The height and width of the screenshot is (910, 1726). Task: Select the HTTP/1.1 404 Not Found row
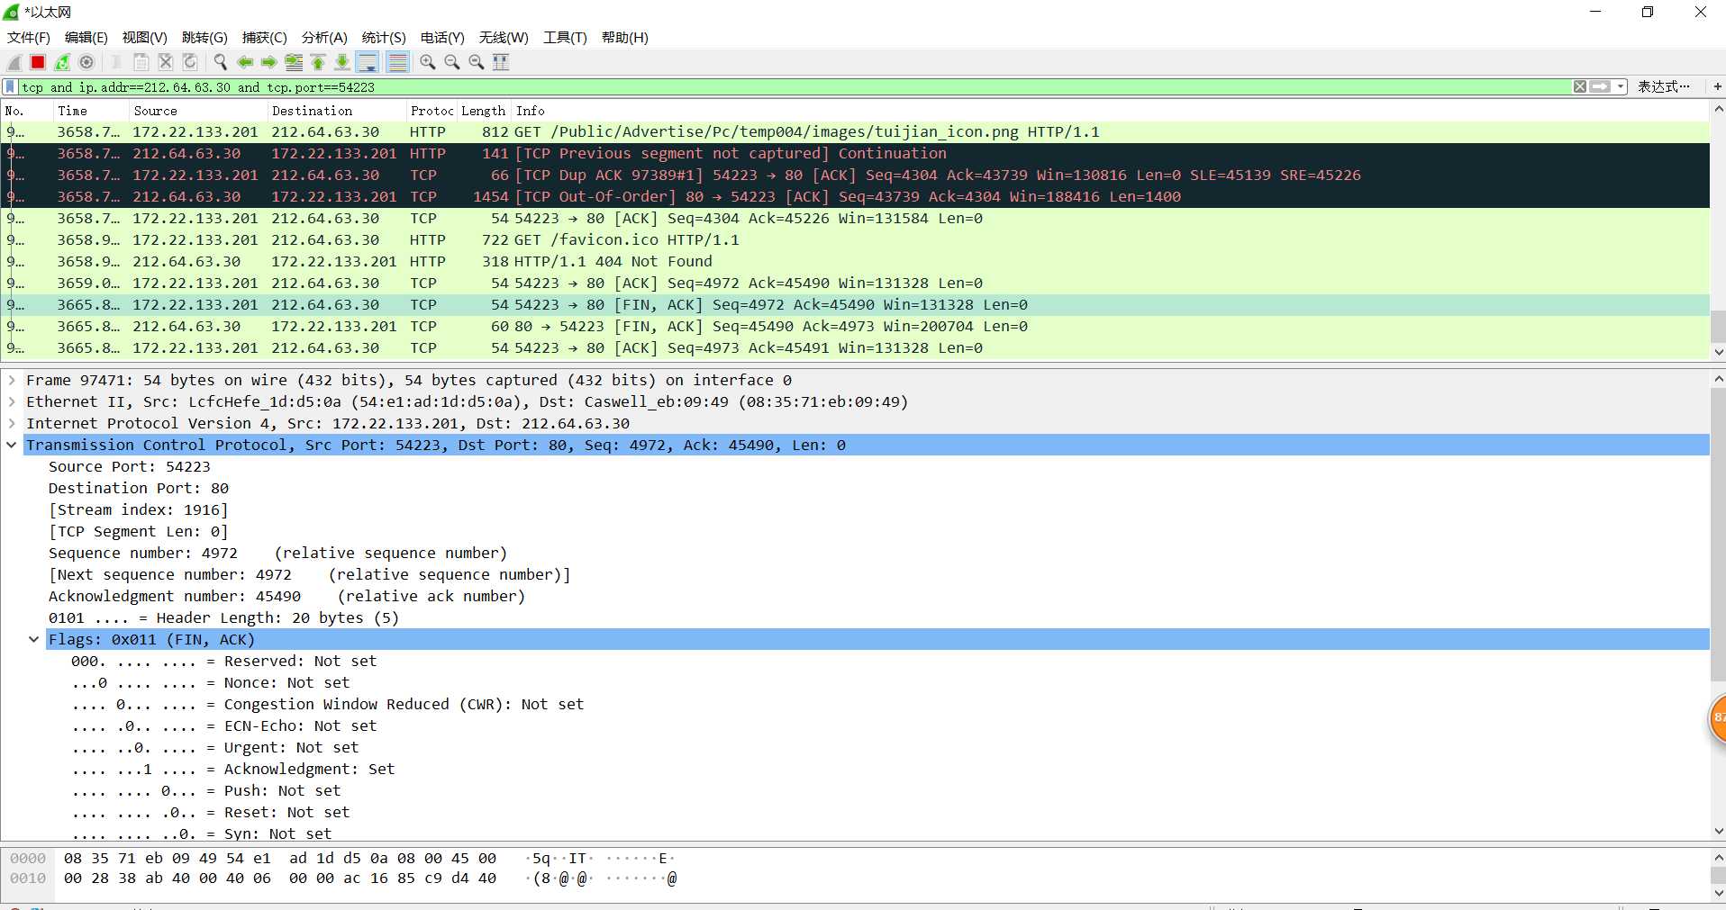tap(855, 261)
